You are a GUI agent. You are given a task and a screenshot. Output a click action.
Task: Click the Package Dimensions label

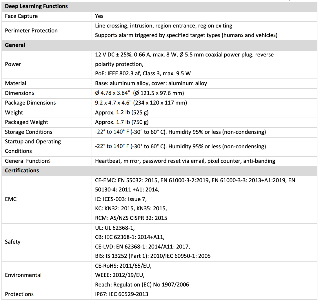click(30, 103)
